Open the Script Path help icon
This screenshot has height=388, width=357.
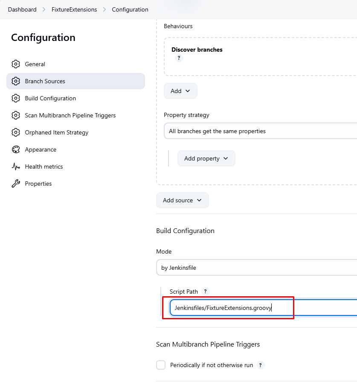click(205, 292)
